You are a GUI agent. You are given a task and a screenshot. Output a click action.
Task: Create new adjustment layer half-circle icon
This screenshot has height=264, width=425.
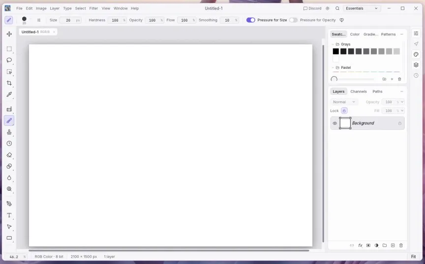click(376, 245)
